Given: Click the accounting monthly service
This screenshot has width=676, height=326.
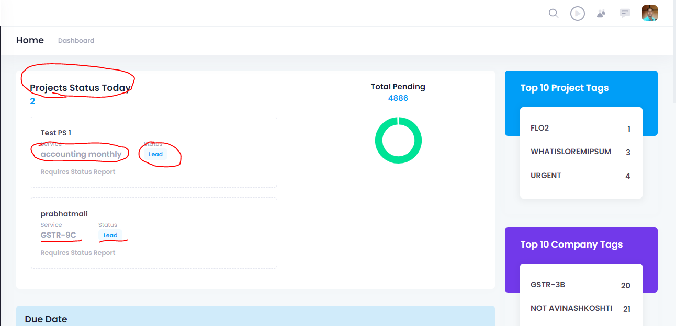Looking at the screenshot, I should [x=81, y=154].
